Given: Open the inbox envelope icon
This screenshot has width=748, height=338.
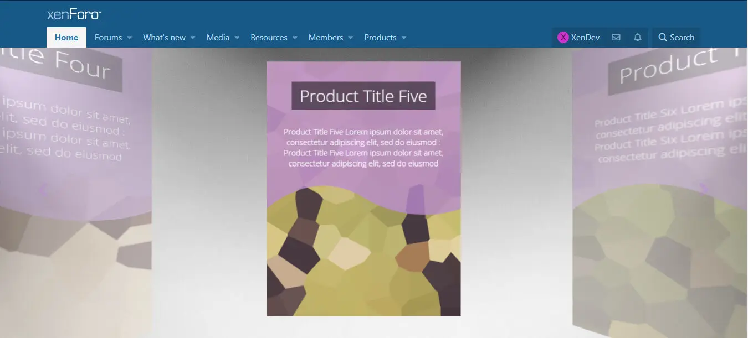Looking at the screenshot, I should (x=616, y=38).
